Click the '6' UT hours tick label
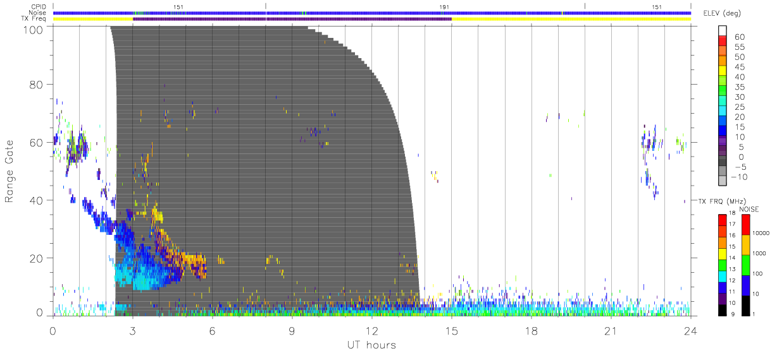The width and height of the screenshot is (777, 358). click(213, 330)
